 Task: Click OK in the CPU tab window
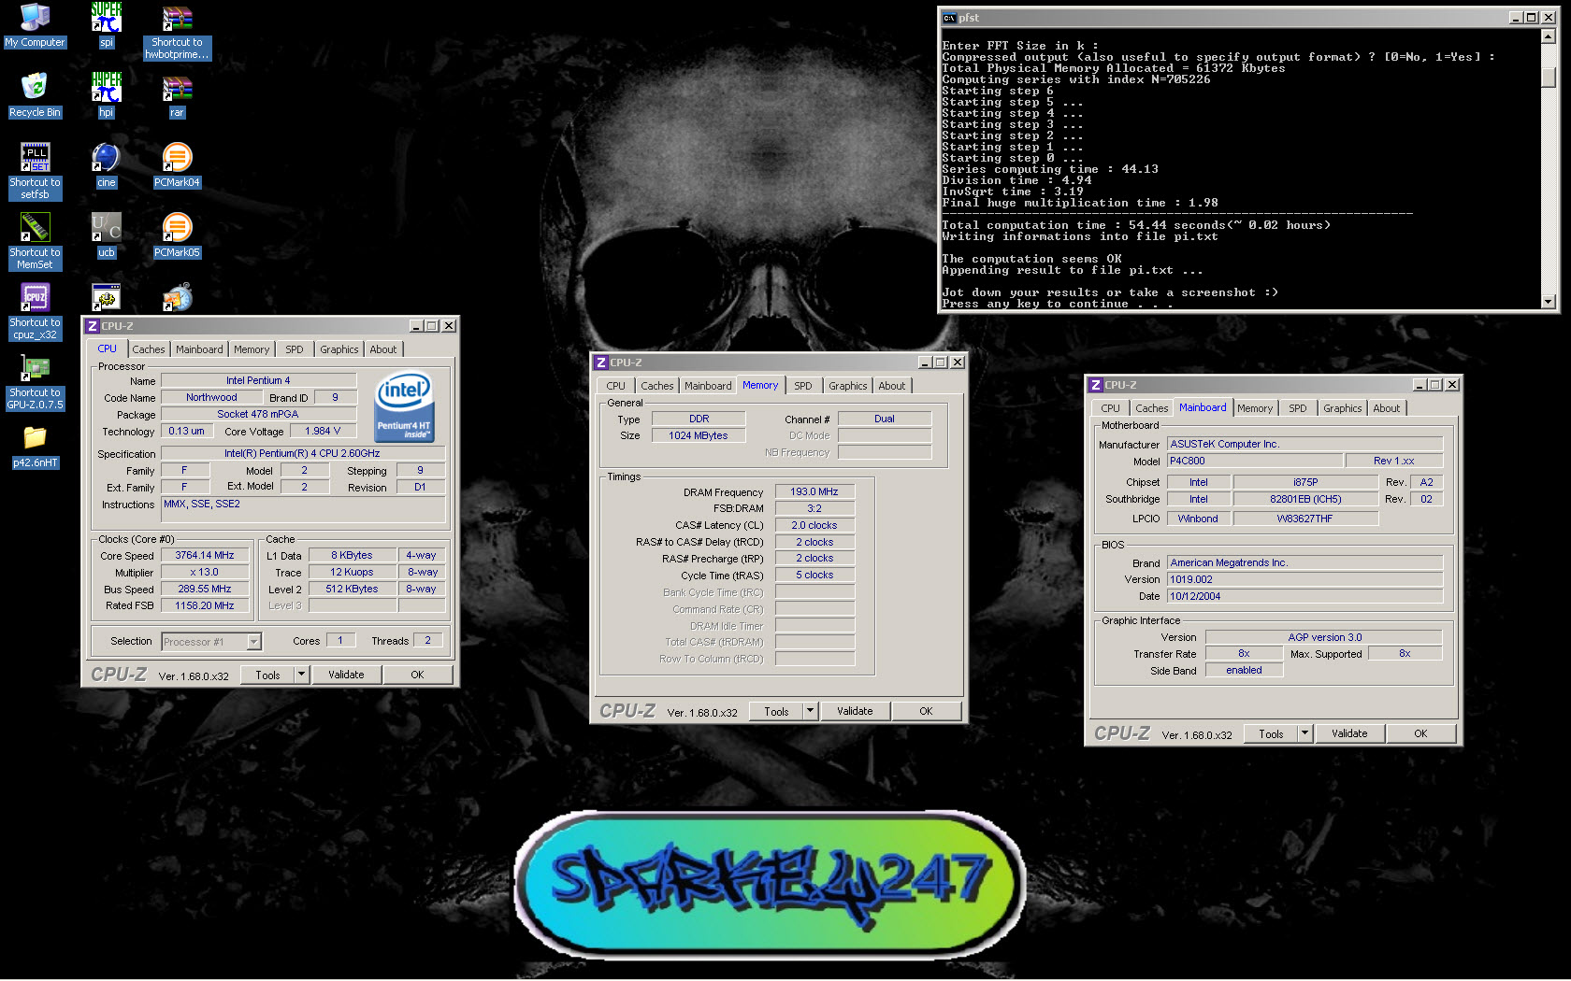point(417,675)
